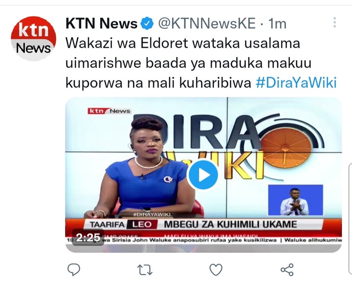Screen dimensions: 352x286
Task: Click the 2:25 video duration label
Action: (88, 237)
